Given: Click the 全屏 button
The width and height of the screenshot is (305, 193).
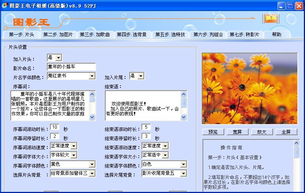Looking at the screenshot, I should (286, 132).
